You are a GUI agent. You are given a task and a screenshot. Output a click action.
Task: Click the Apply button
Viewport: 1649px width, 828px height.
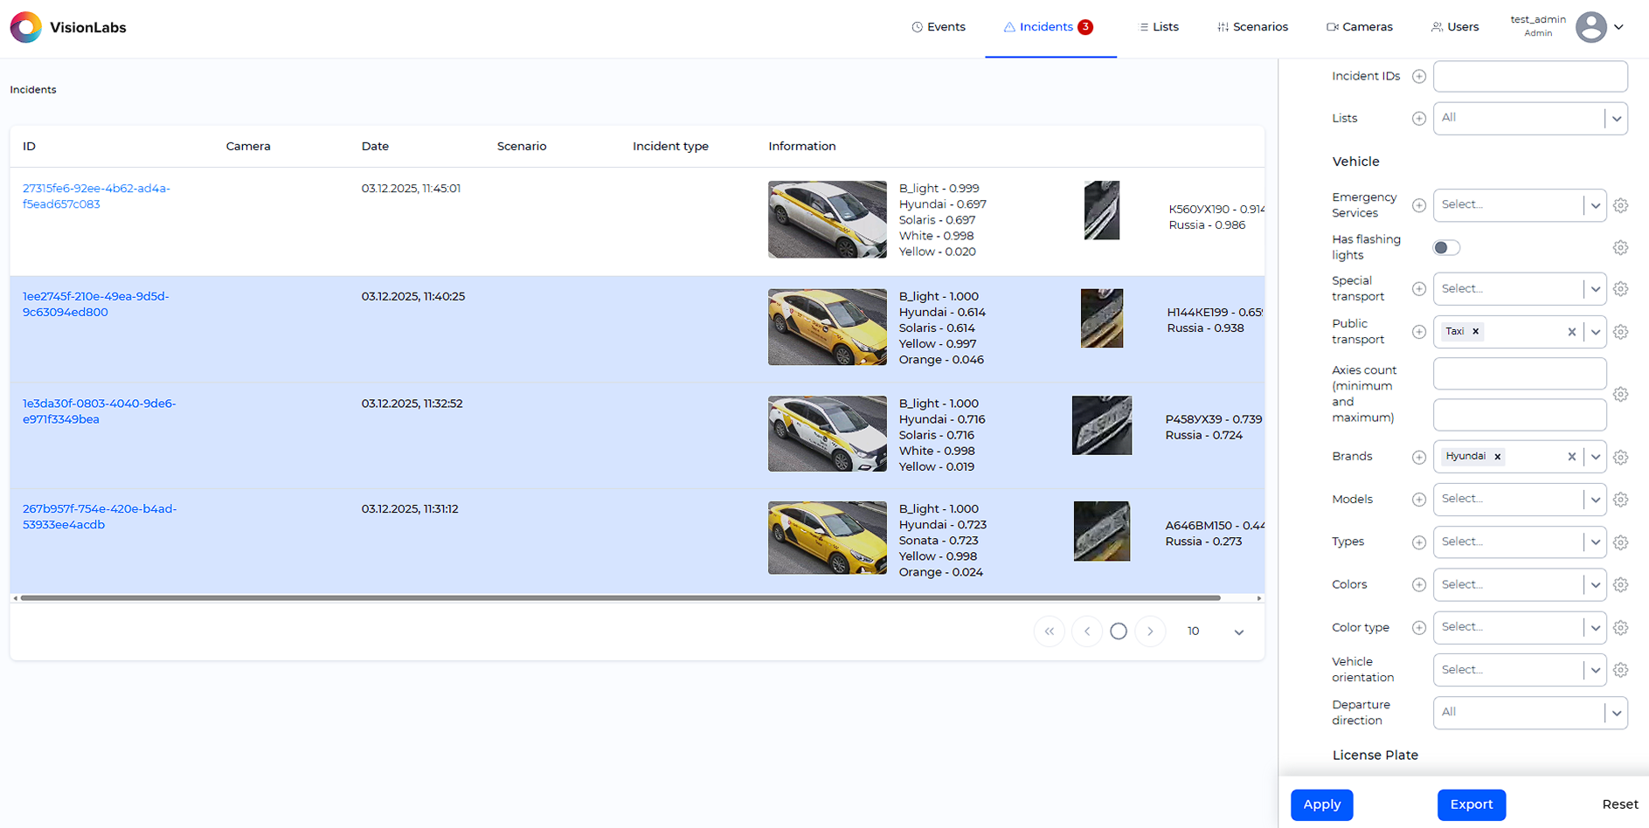tap(1321, 804)
